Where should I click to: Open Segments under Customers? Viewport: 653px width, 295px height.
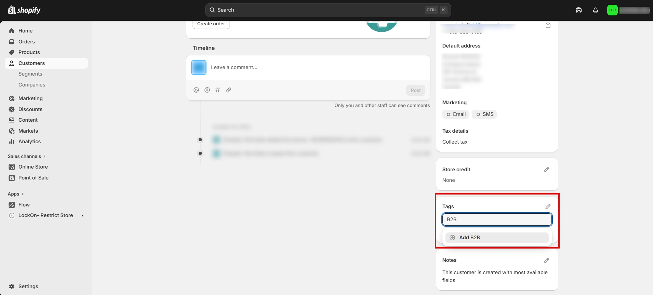coord(30,74)
